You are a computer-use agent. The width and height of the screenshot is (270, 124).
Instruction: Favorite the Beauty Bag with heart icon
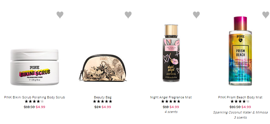pyautogui.click(x=128, y=15)
